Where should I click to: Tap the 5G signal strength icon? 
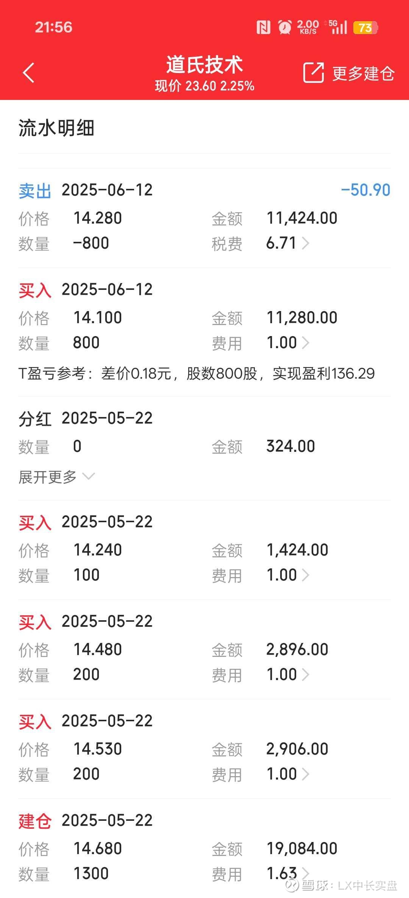click(x=338, y=27)
